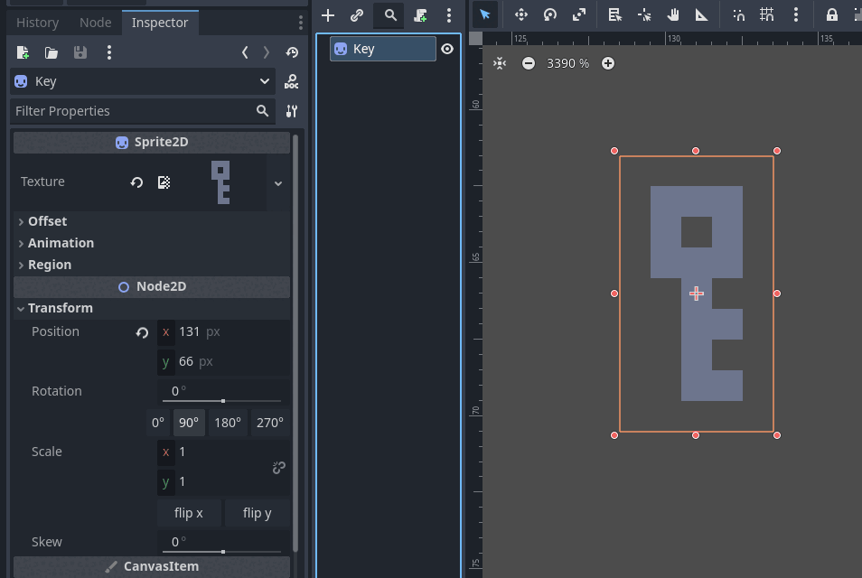
Task: Set rotation to 270° preset
Action: [270, 423]
